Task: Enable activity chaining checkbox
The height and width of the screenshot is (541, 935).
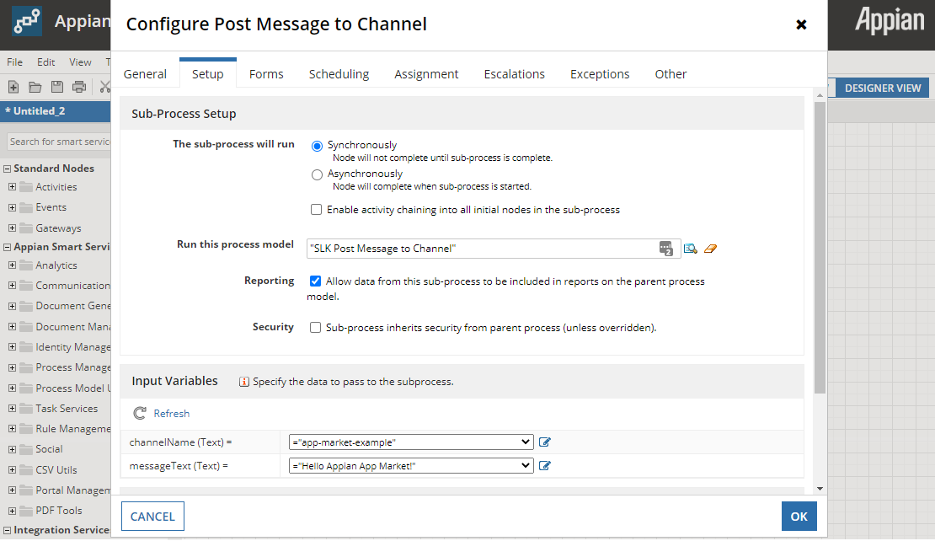Action: (316, 210)
